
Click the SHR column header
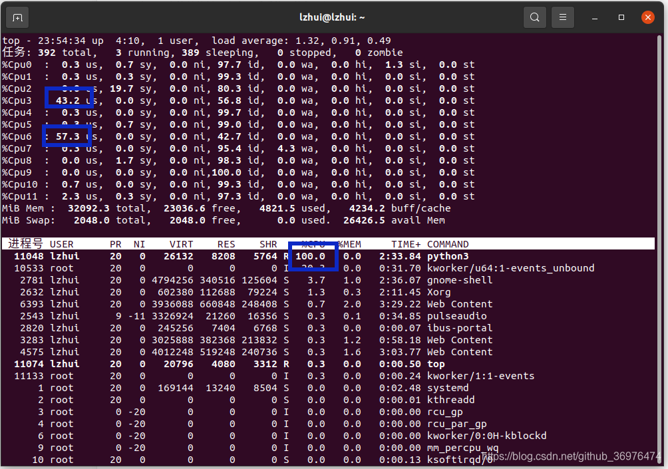[268, 244]
